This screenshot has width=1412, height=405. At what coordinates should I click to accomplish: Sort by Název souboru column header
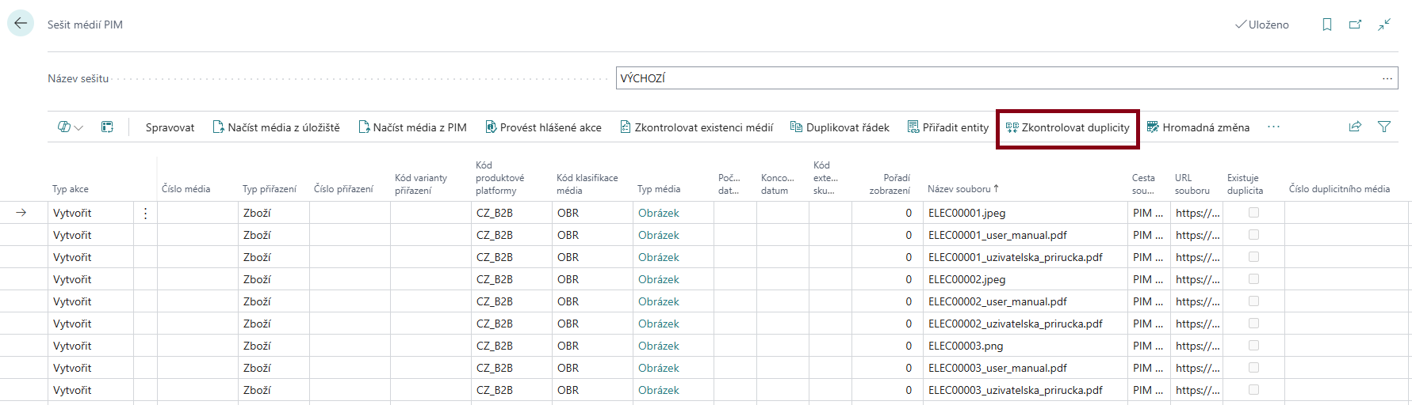(x=959, y=189)
